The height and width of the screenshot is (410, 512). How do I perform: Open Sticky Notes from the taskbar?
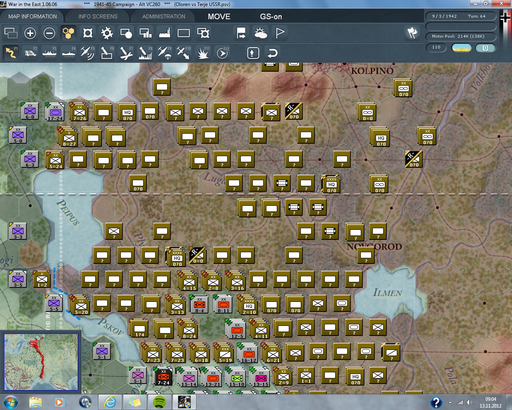tap(134, 402)
